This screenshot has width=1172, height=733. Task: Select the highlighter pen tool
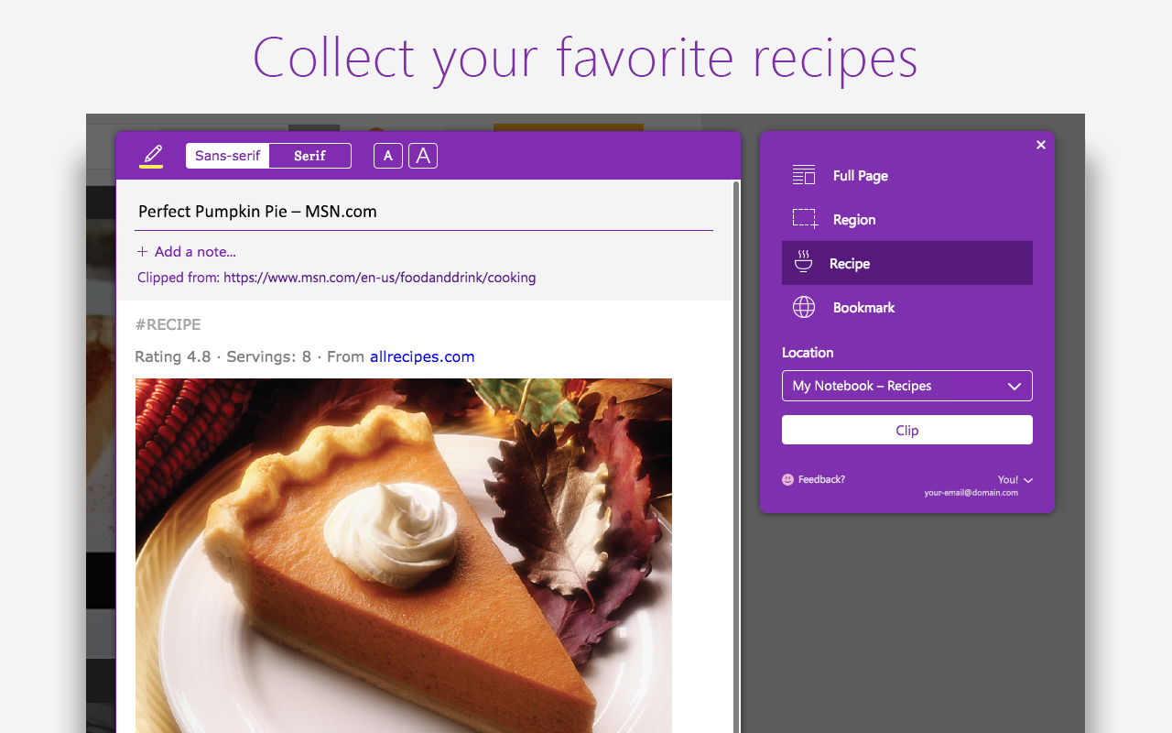click(x=150, y=154)
